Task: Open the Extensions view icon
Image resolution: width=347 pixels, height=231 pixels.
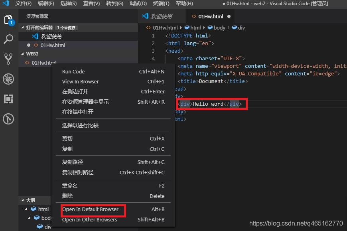Action: pyautogui.click(x=9, y=99)
